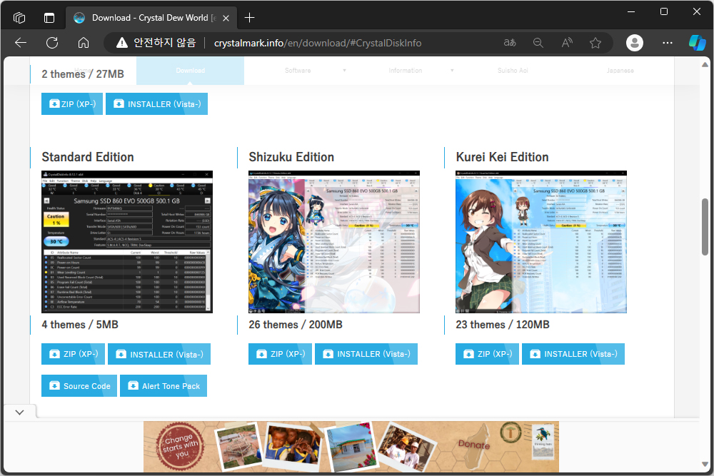Click the crystalmark.info address bar URL
714x476 pixels.
click(x=318, y=43)
